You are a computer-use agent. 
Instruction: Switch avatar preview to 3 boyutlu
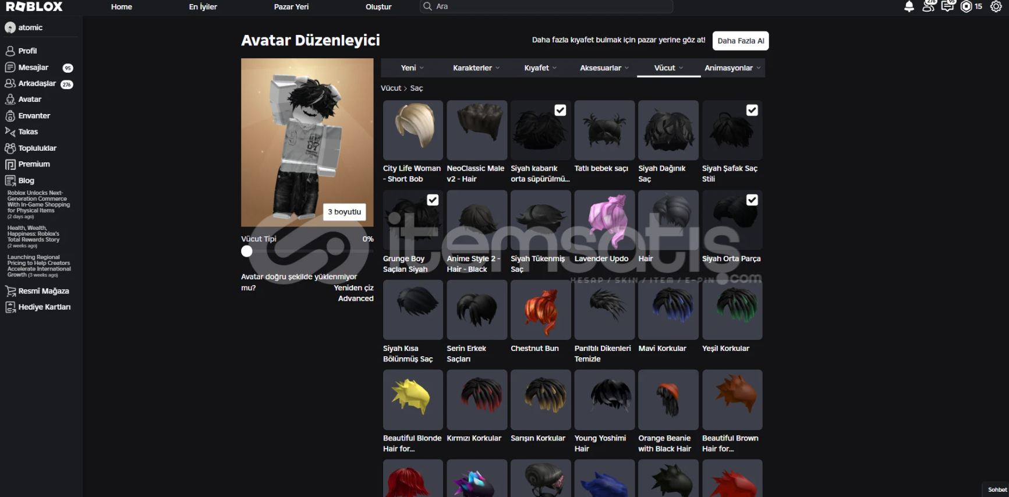coord(345,212)
